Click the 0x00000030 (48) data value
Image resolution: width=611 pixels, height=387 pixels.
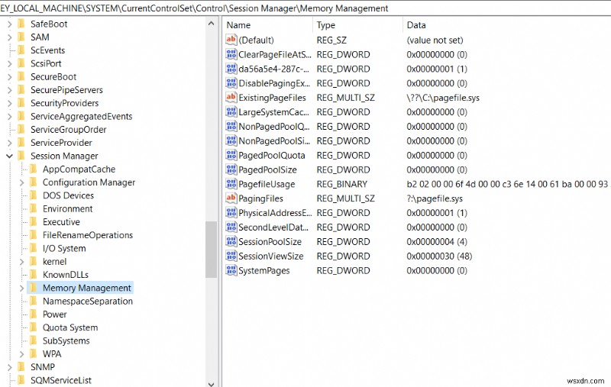[x=439, y=256]
